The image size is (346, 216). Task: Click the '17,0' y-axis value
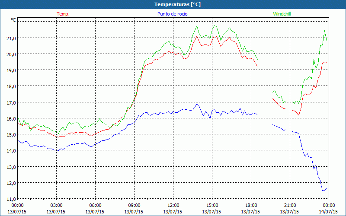(12, 102)
